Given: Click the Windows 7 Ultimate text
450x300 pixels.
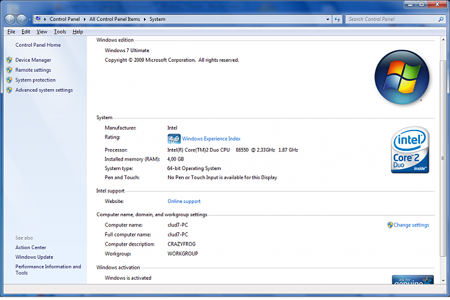Looking at the screenshot, I should 127,50.
